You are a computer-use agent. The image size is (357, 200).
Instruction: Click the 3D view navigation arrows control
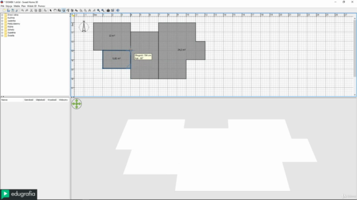click(x=76, y=104)
